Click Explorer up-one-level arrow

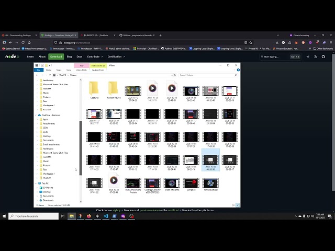coord(50,75)
